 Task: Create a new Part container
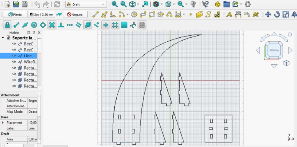tap(218, 4)
